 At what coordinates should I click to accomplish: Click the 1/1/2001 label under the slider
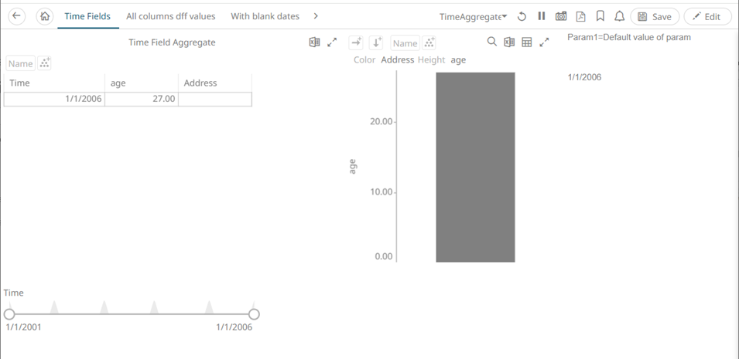23,327
